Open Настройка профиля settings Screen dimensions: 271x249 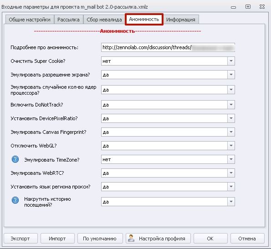click(x=158, y=239)
